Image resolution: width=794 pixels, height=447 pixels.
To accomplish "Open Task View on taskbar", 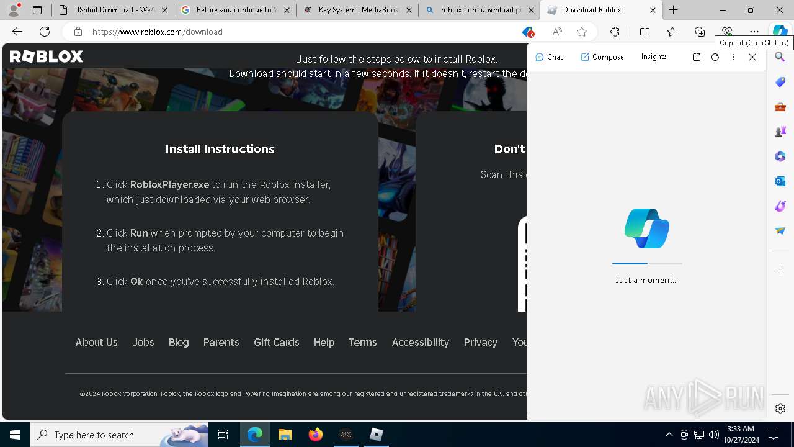I will 223,435.
